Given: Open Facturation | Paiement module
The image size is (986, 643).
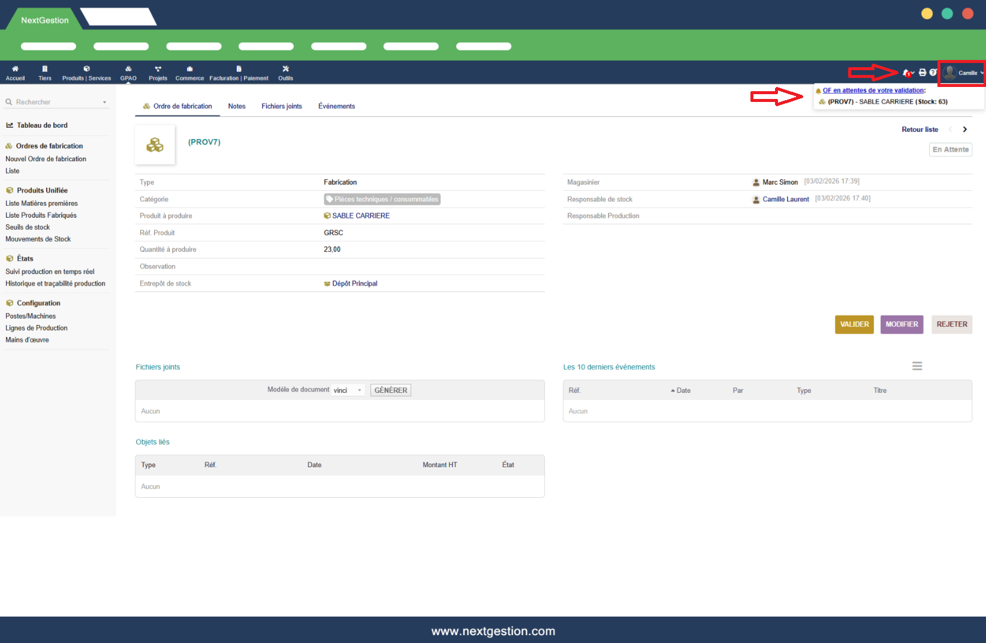Looking at the screenshot, I should pyautogui.click(x=239, y=73).
